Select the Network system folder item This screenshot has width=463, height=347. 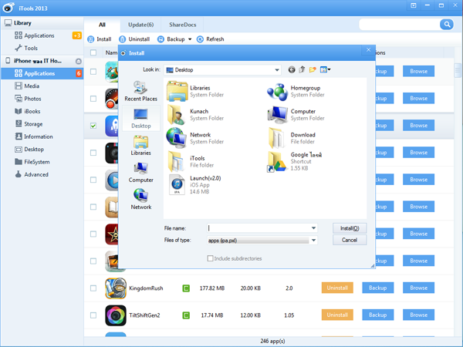pyautogui.click(x=195, y=138)
